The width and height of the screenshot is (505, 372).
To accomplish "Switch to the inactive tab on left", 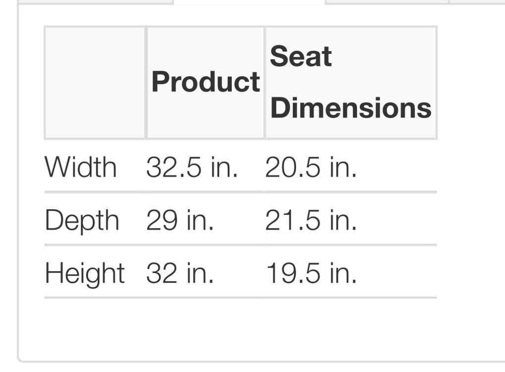I will [x=94, y=1].
